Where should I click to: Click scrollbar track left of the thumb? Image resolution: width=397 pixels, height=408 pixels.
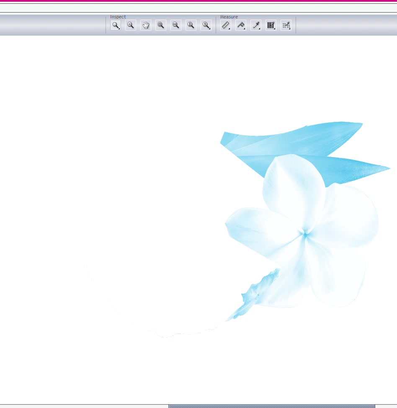[84, 406]
